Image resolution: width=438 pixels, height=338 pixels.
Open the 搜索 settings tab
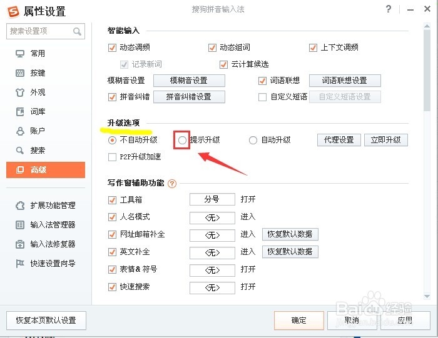[38, 151]
